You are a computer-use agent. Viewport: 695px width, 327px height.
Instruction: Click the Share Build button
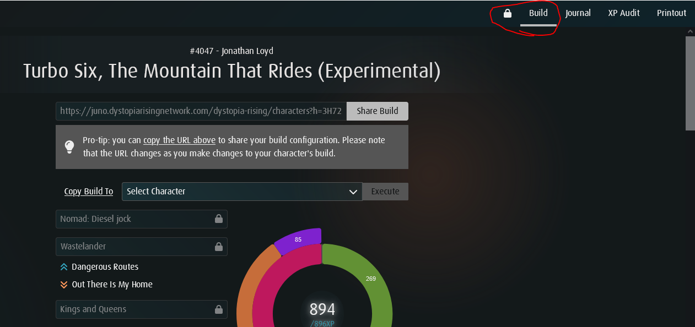[x=378, y=111]
